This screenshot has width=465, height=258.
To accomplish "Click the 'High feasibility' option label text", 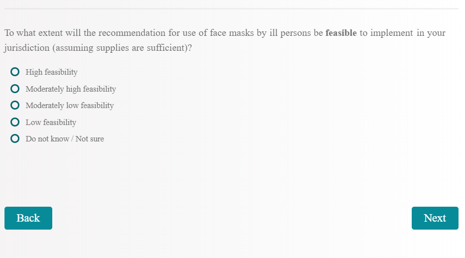I will tap(51, 72).
